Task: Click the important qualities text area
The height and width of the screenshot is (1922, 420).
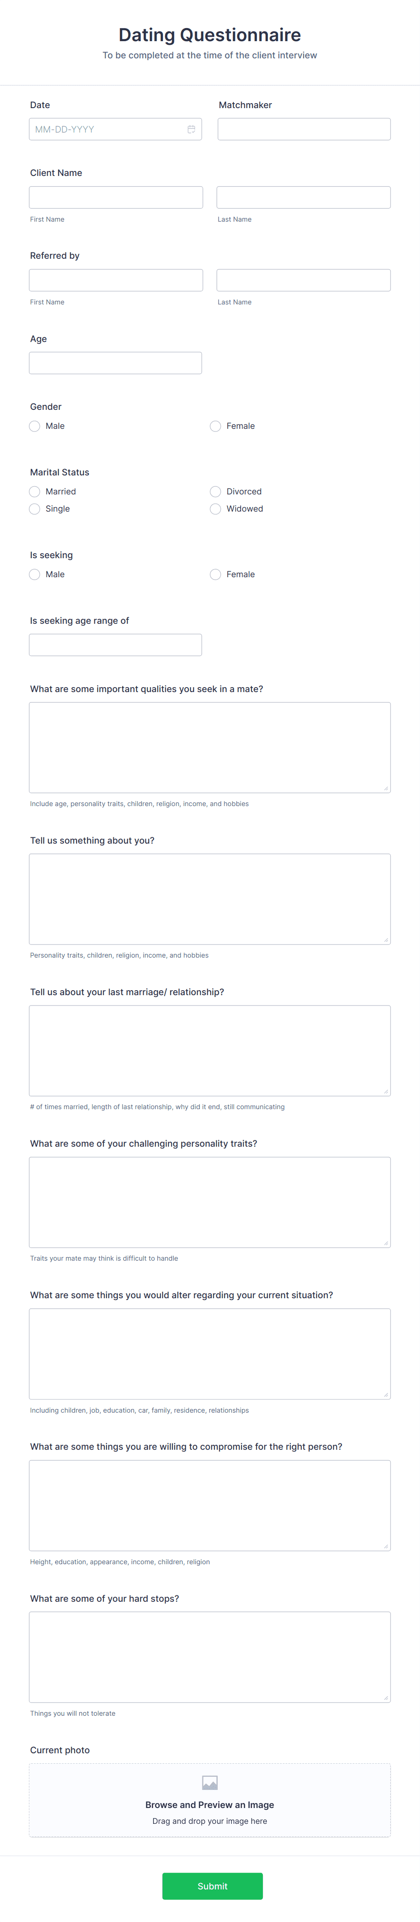Action: tap(210, 746)
